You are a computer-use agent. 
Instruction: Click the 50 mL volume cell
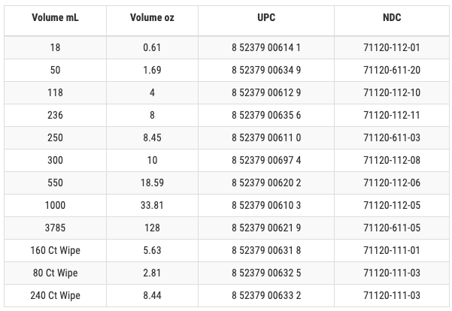click(55, 70)
